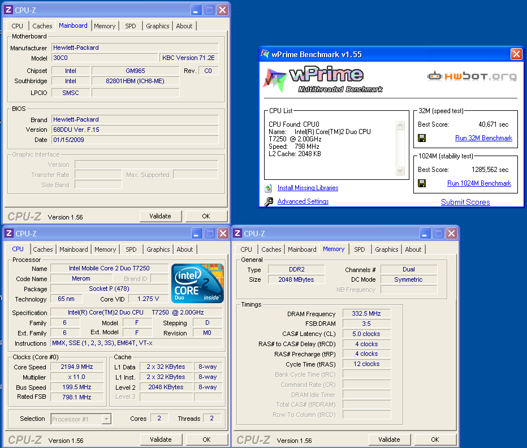
Task: Minimize the CPU-Z Memory window
Action: coord(425,234)
